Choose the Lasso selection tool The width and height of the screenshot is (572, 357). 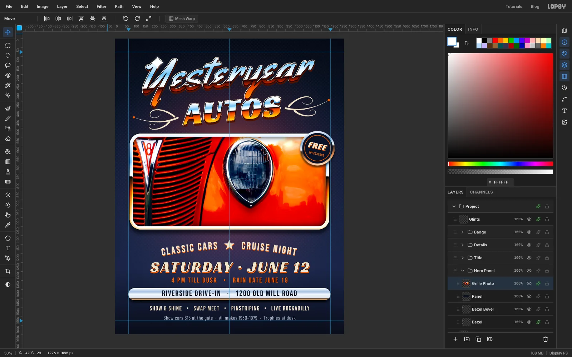point(8,65)
